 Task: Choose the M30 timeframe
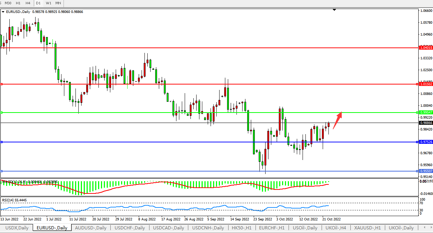[8, 3]
